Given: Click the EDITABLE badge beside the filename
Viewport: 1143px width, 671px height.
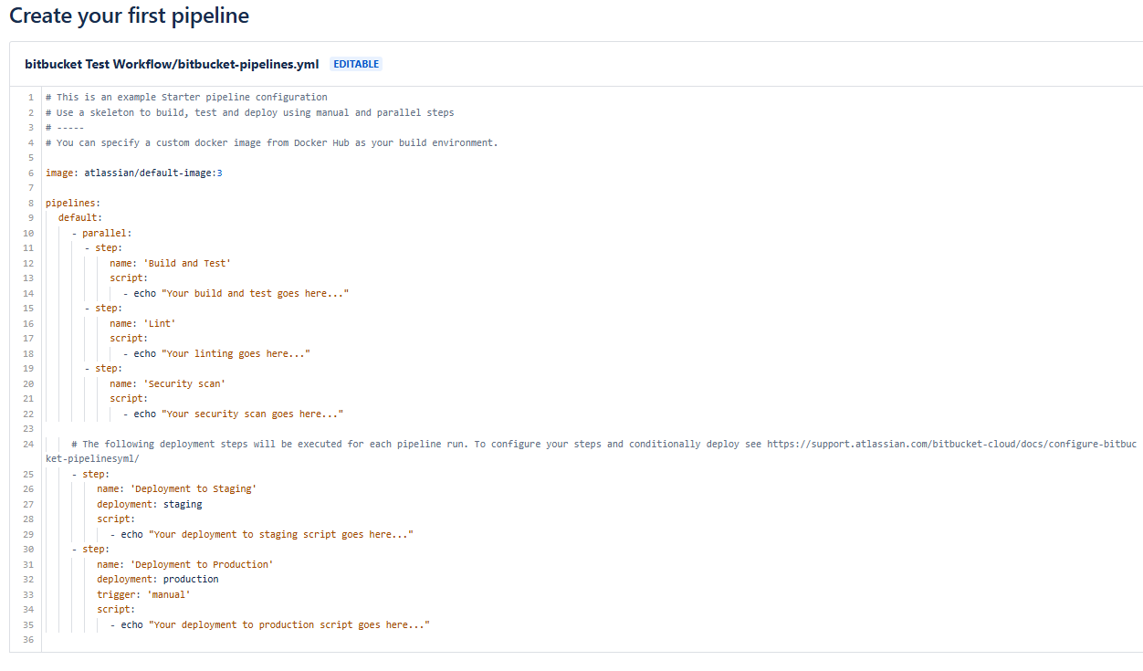Looking at the screenshot, I should coord(356,65).
